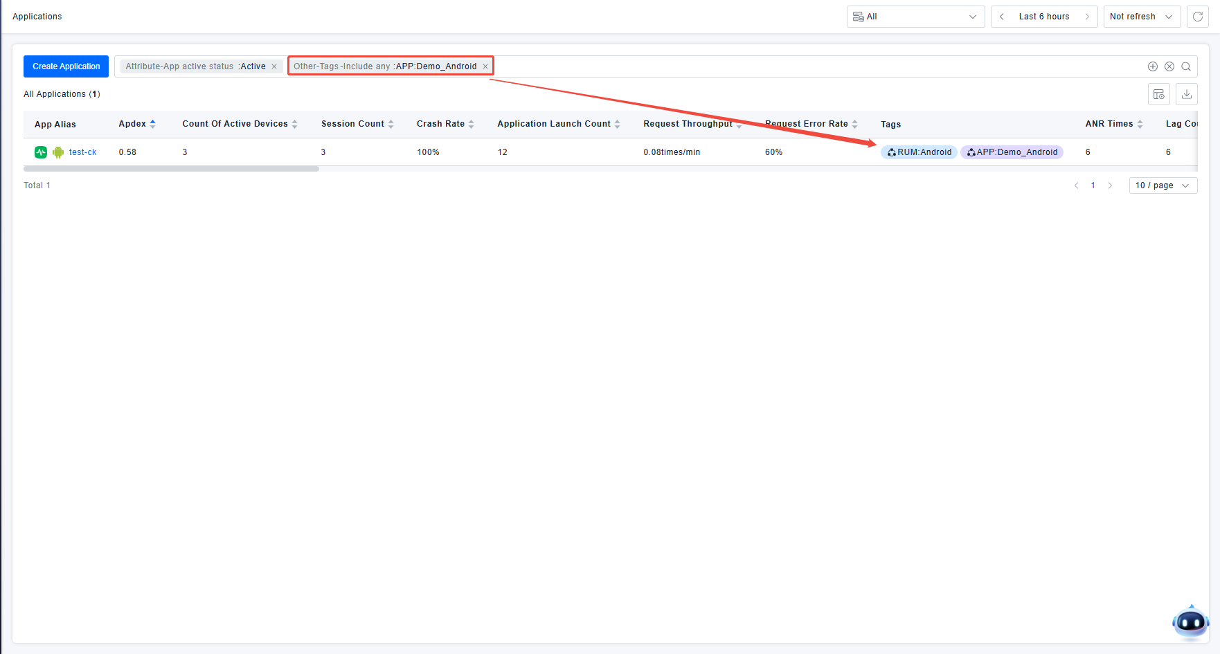
Task: Remove the APP:Demo_Android tag filter chip
Action: tap(485, 66)
